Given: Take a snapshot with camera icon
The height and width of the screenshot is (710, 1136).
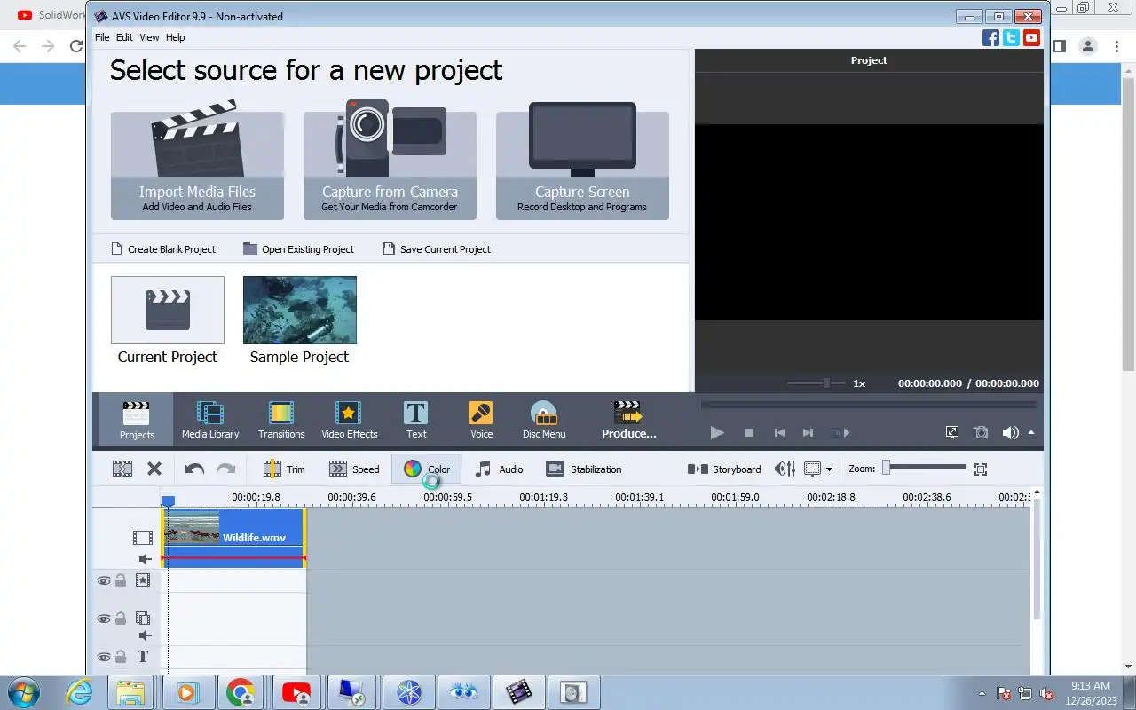Looking at the screenshot, I should 981,432.
